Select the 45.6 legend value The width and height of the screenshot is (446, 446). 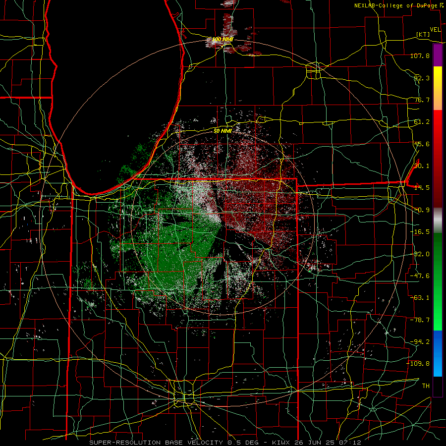[x=422, y=144]
